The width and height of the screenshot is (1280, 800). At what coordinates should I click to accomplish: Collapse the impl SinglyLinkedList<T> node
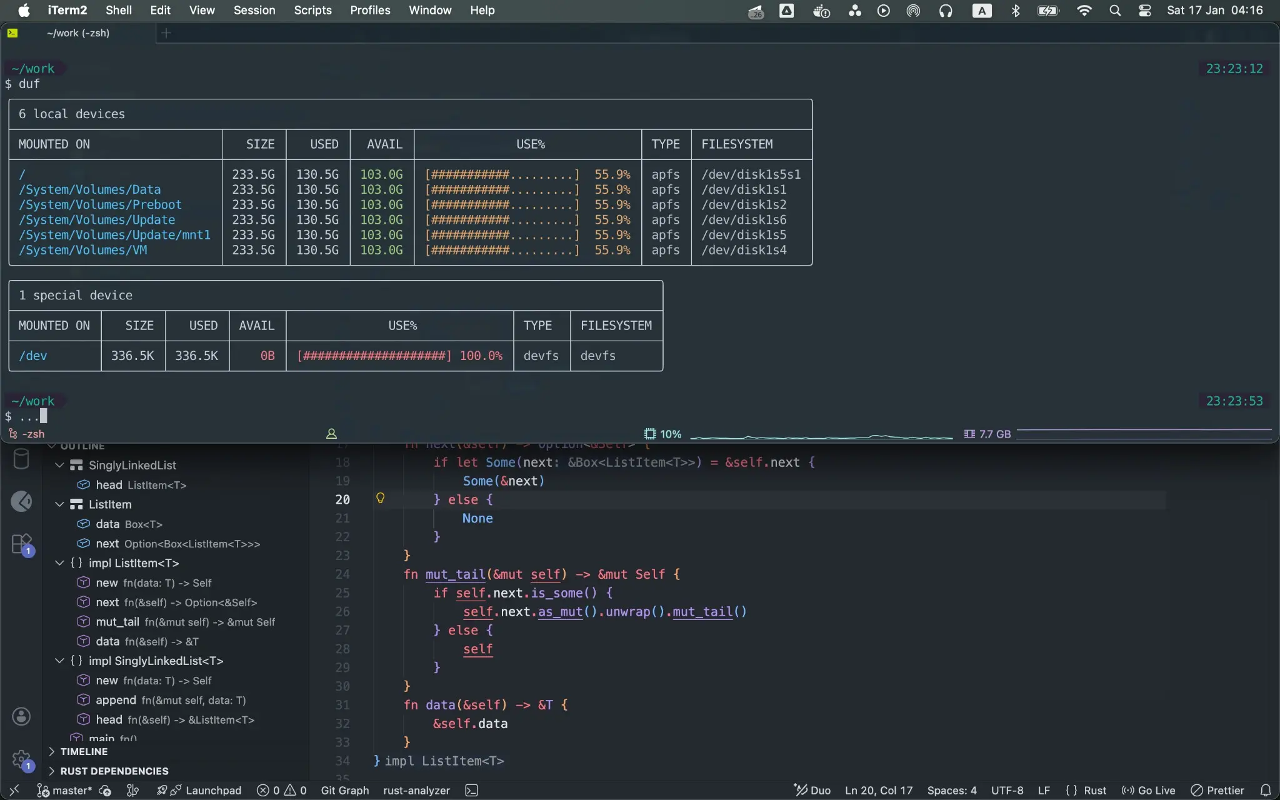(59, 661)
